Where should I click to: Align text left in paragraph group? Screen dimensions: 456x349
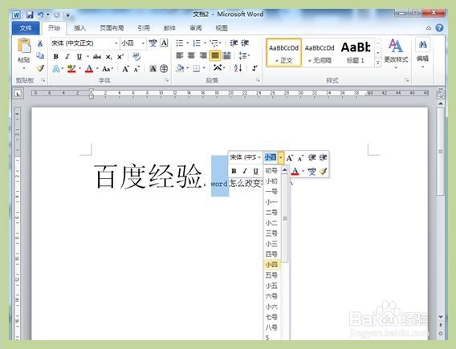(180, 55)
